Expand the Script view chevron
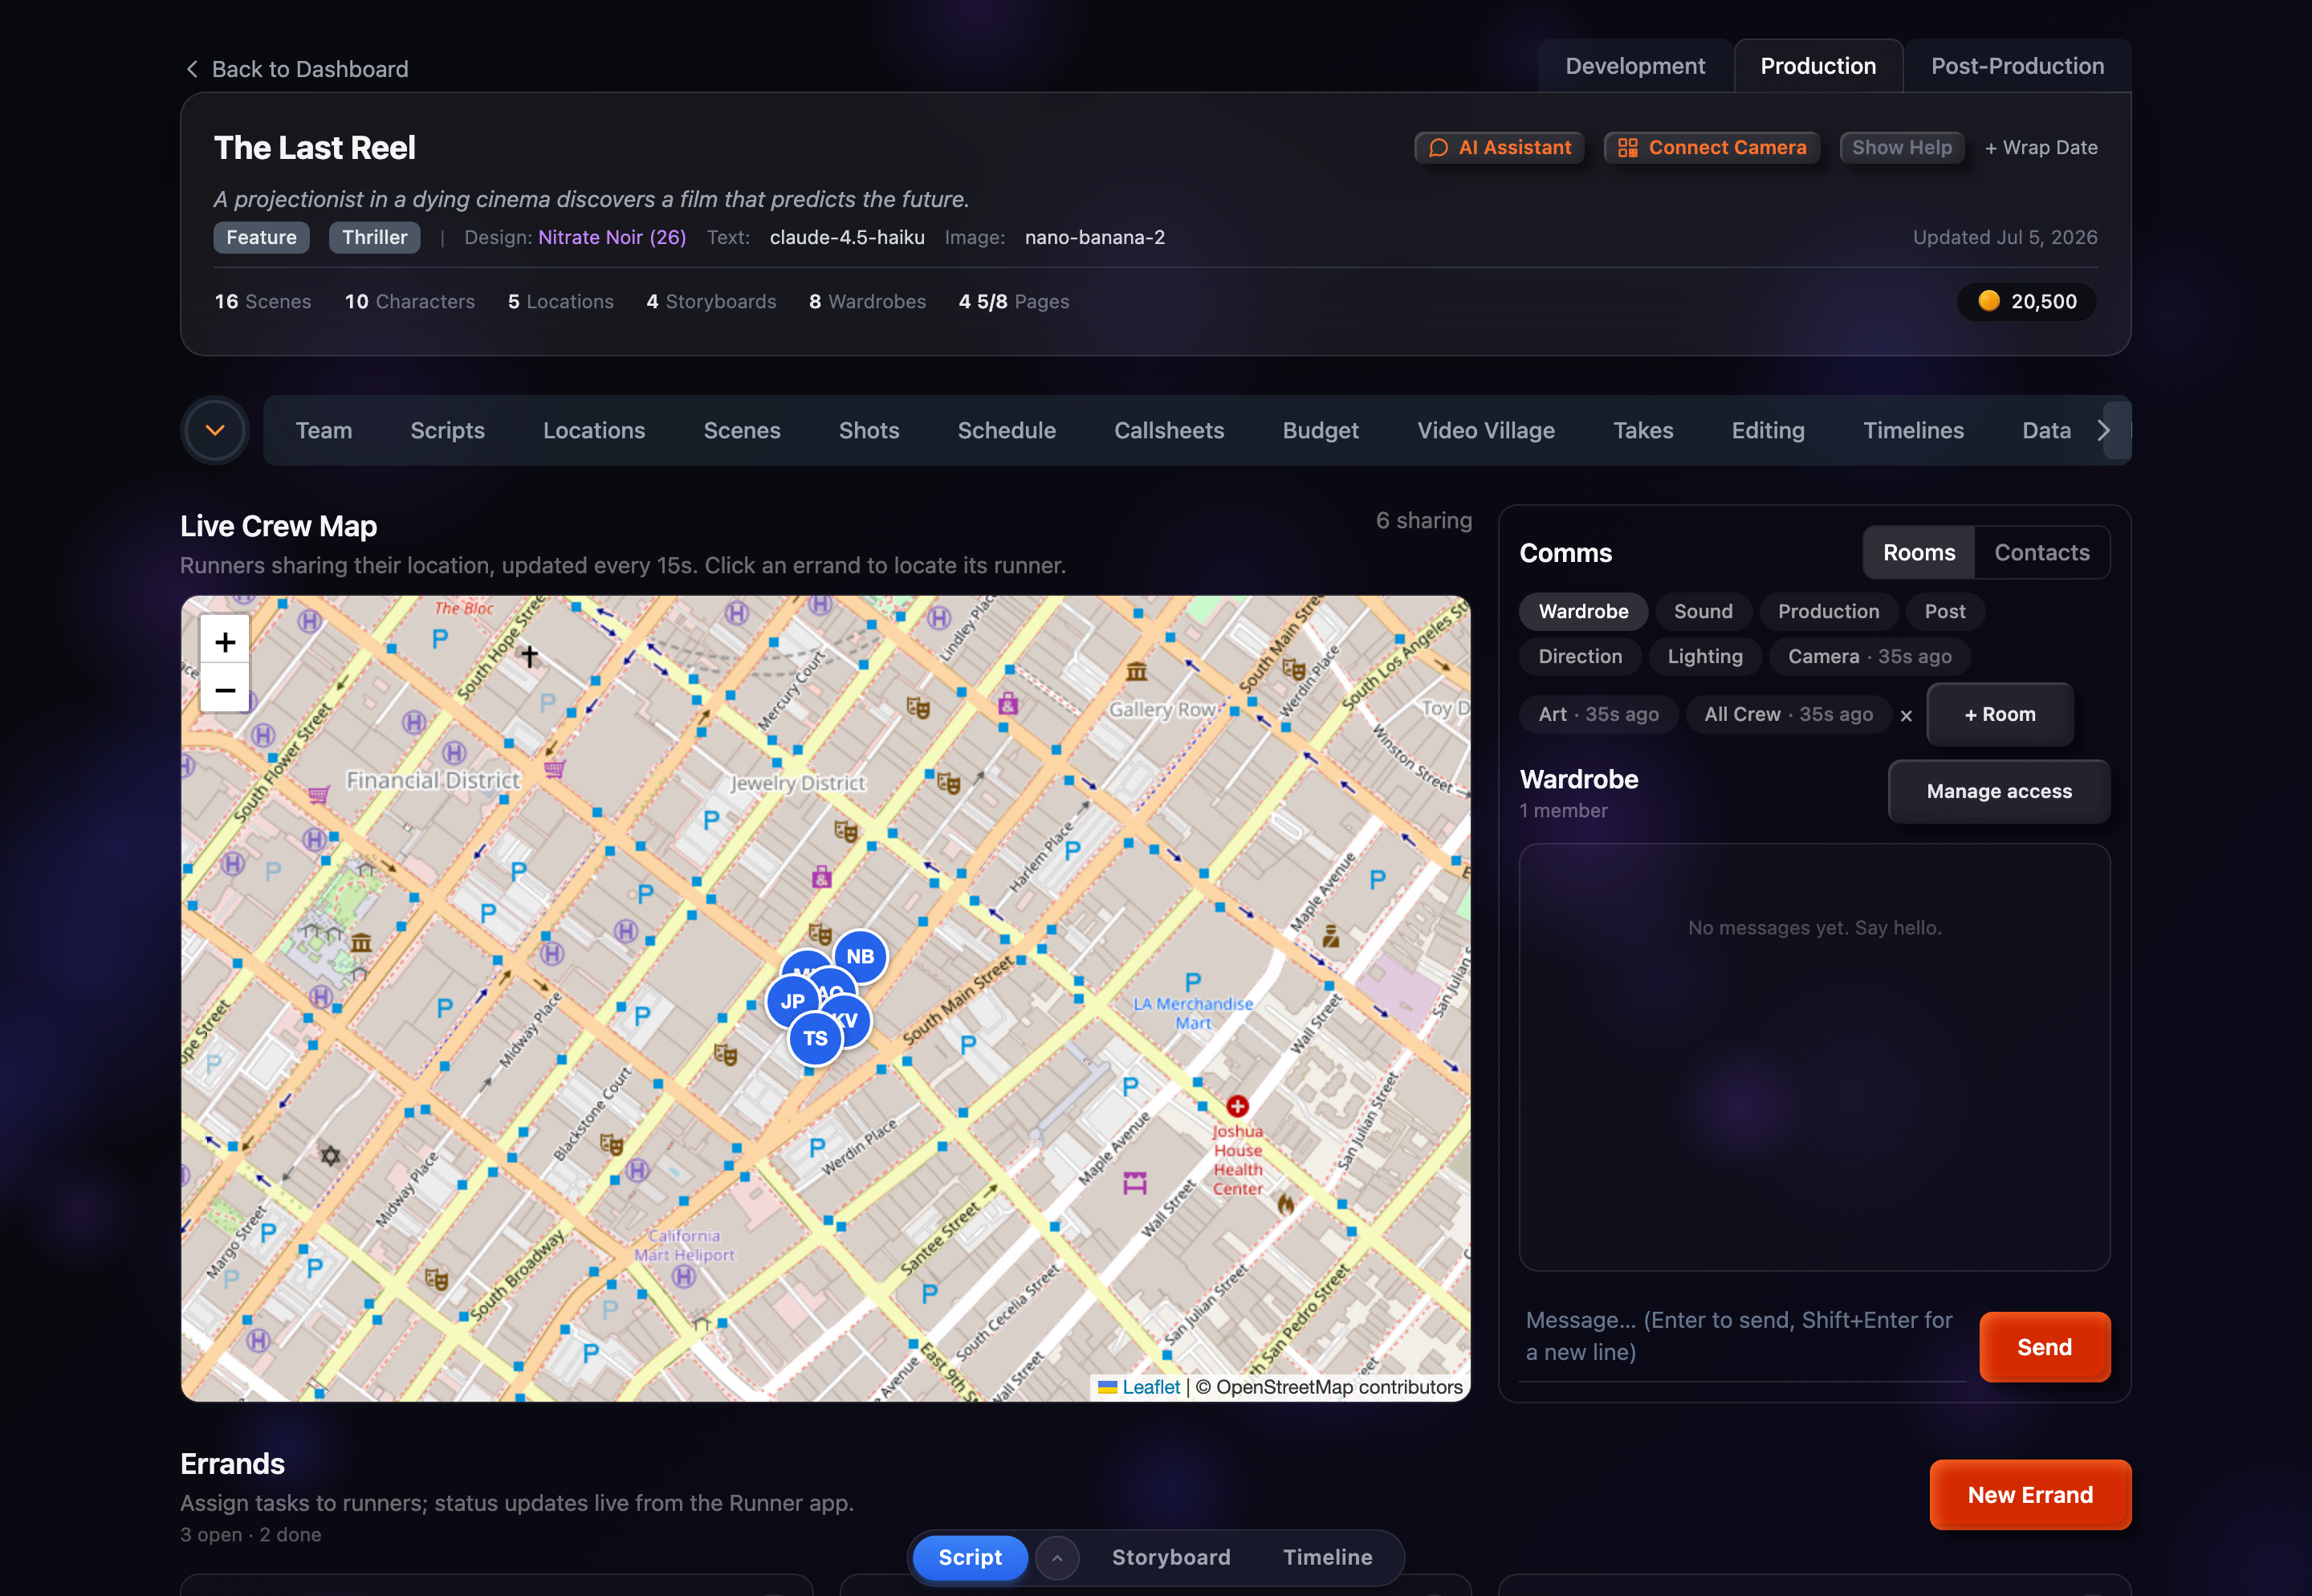The height and width of the screenshot is (1596, 2312). coord(1057,1557)
